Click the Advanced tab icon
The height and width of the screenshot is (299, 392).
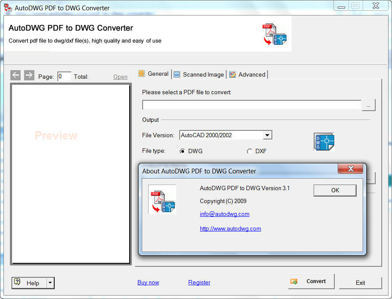[233, 74]
